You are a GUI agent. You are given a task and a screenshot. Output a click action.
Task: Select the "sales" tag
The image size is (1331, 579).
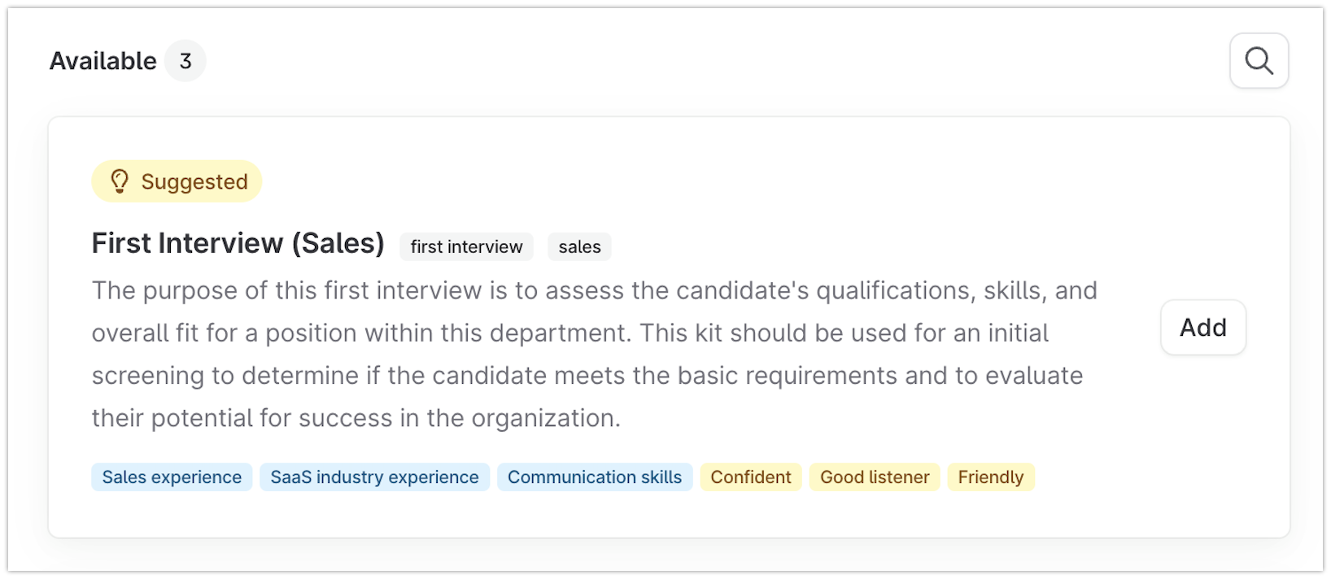click(x=579, y=246)
